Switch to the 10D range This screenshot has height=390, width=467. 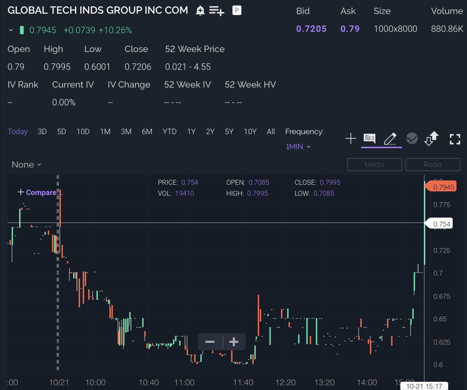83,131
